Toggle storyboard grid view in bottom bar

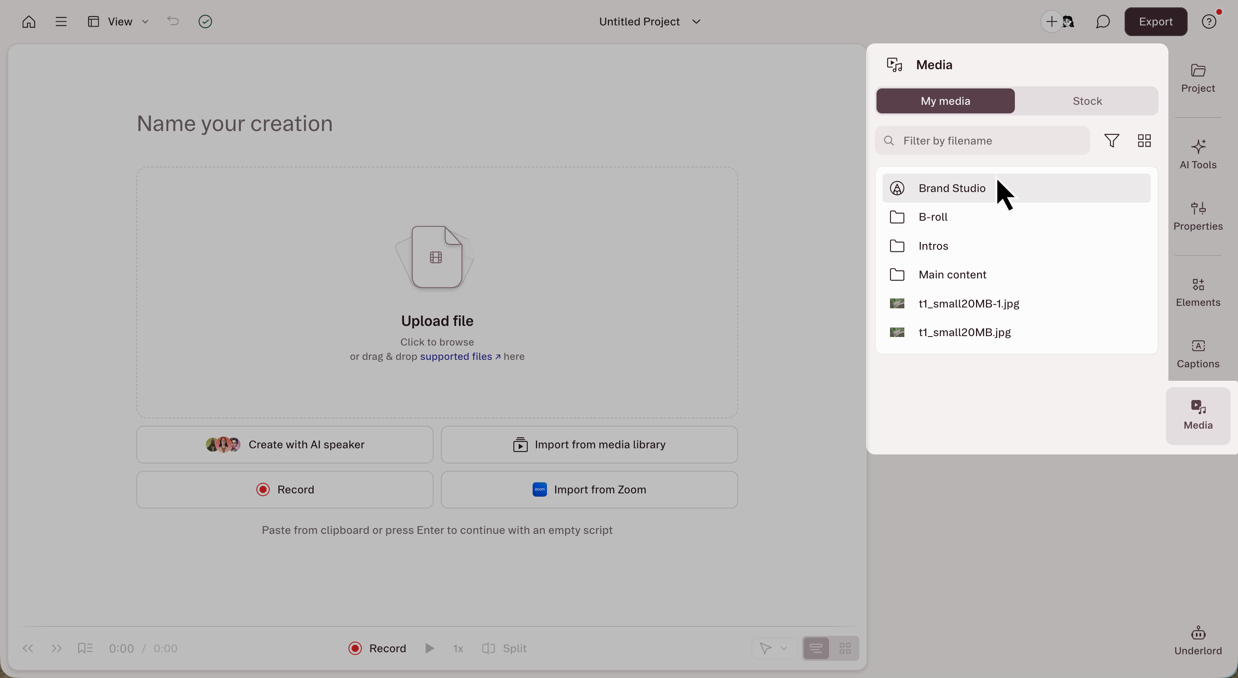(x=845, y=648)
